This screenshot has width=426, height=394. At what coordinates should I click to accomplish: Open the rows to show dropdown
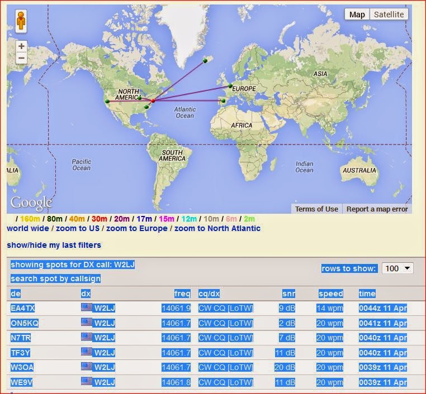tap(397, 268)
